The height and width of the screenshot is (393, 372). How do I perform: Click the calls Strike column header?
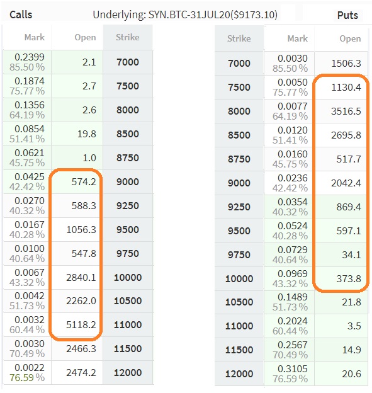click(x=128, y=37)
